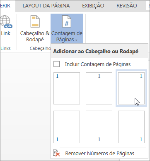
Task: Click the remove page numbers red X icon
Action: click(56, 153)
